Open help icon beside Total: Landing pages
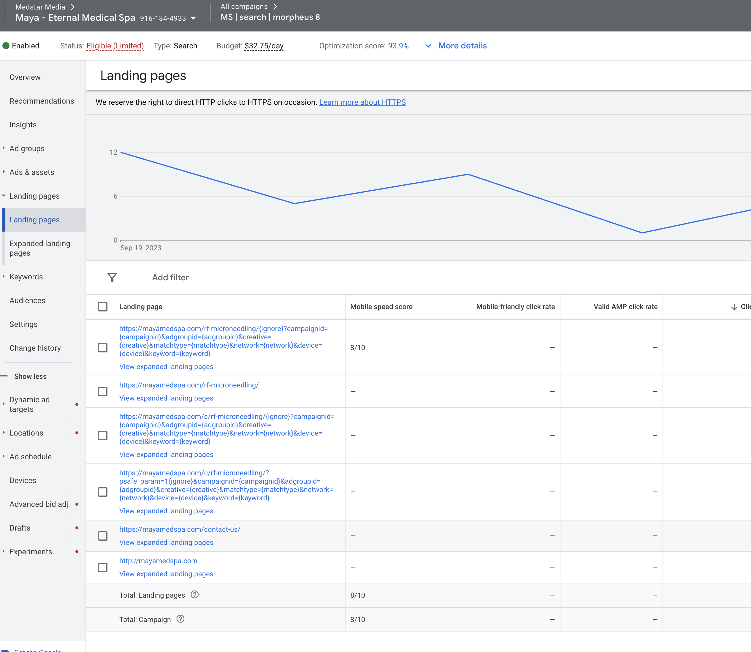The height and width of the screenshot is (652, 751). click(x=194, y=594)
